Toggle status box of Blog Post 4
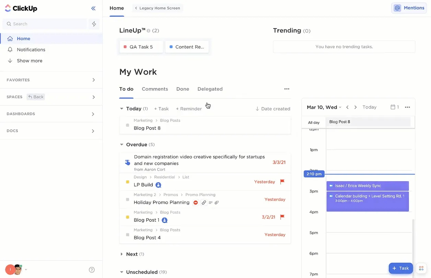This screenshot has height=278, width=431. [127, 235]
